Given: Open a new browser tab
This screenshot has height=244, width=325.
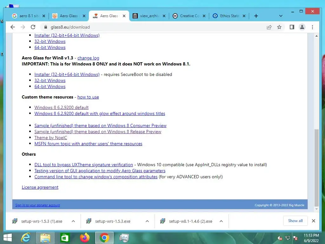Looking at the screenshot, I should (x=256, y=16).
